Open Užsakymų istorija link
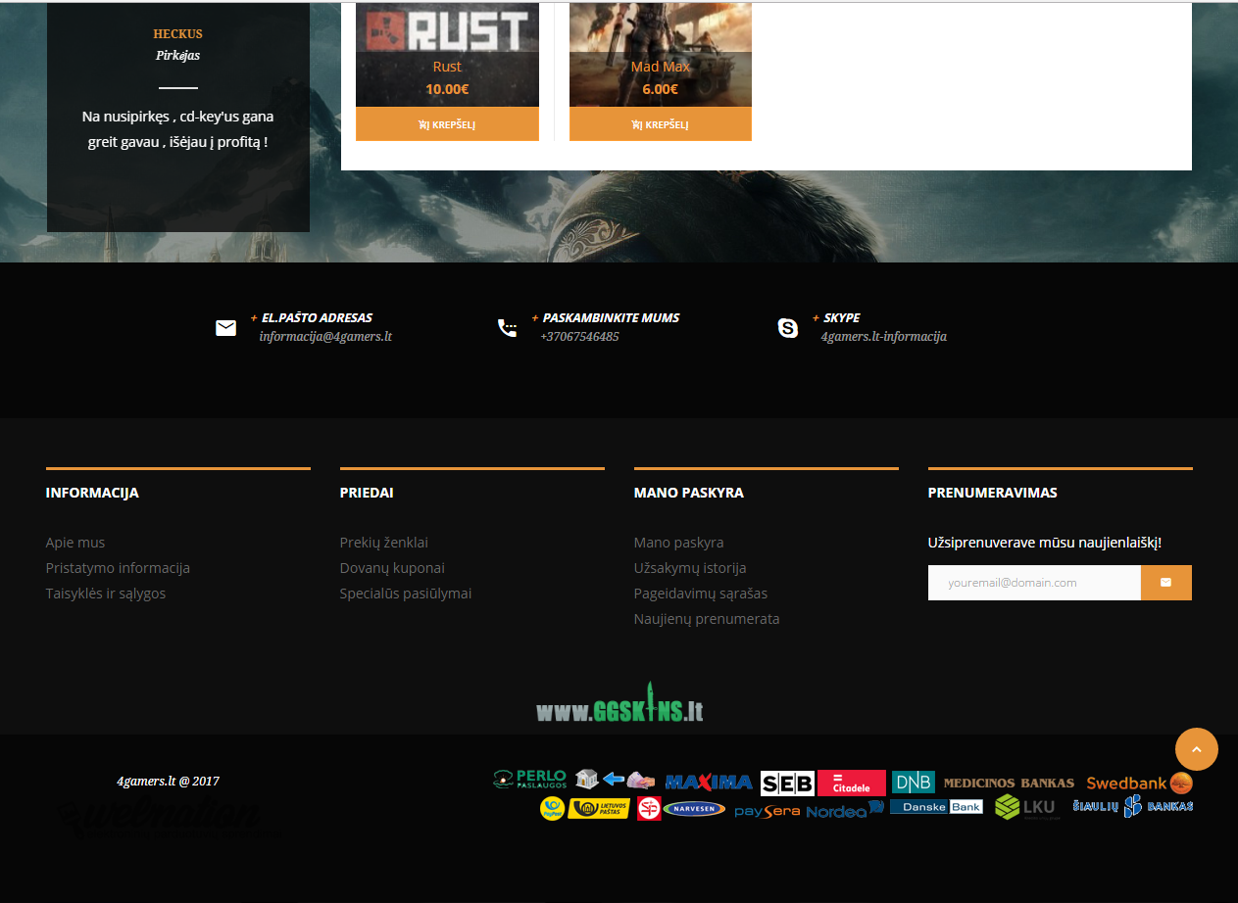Image resolution: width=1238 pixels, height=903 pixels. (x=690, y=568)
